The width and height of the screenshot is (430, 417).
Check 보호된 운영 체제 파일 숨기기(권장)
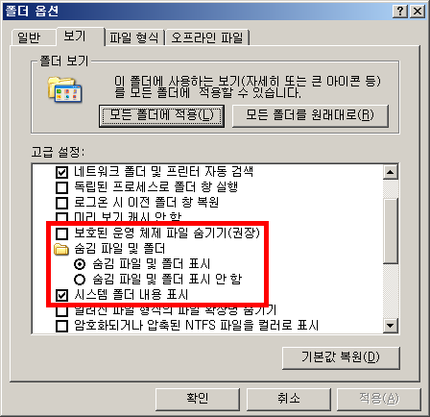[x=61, y=233]
